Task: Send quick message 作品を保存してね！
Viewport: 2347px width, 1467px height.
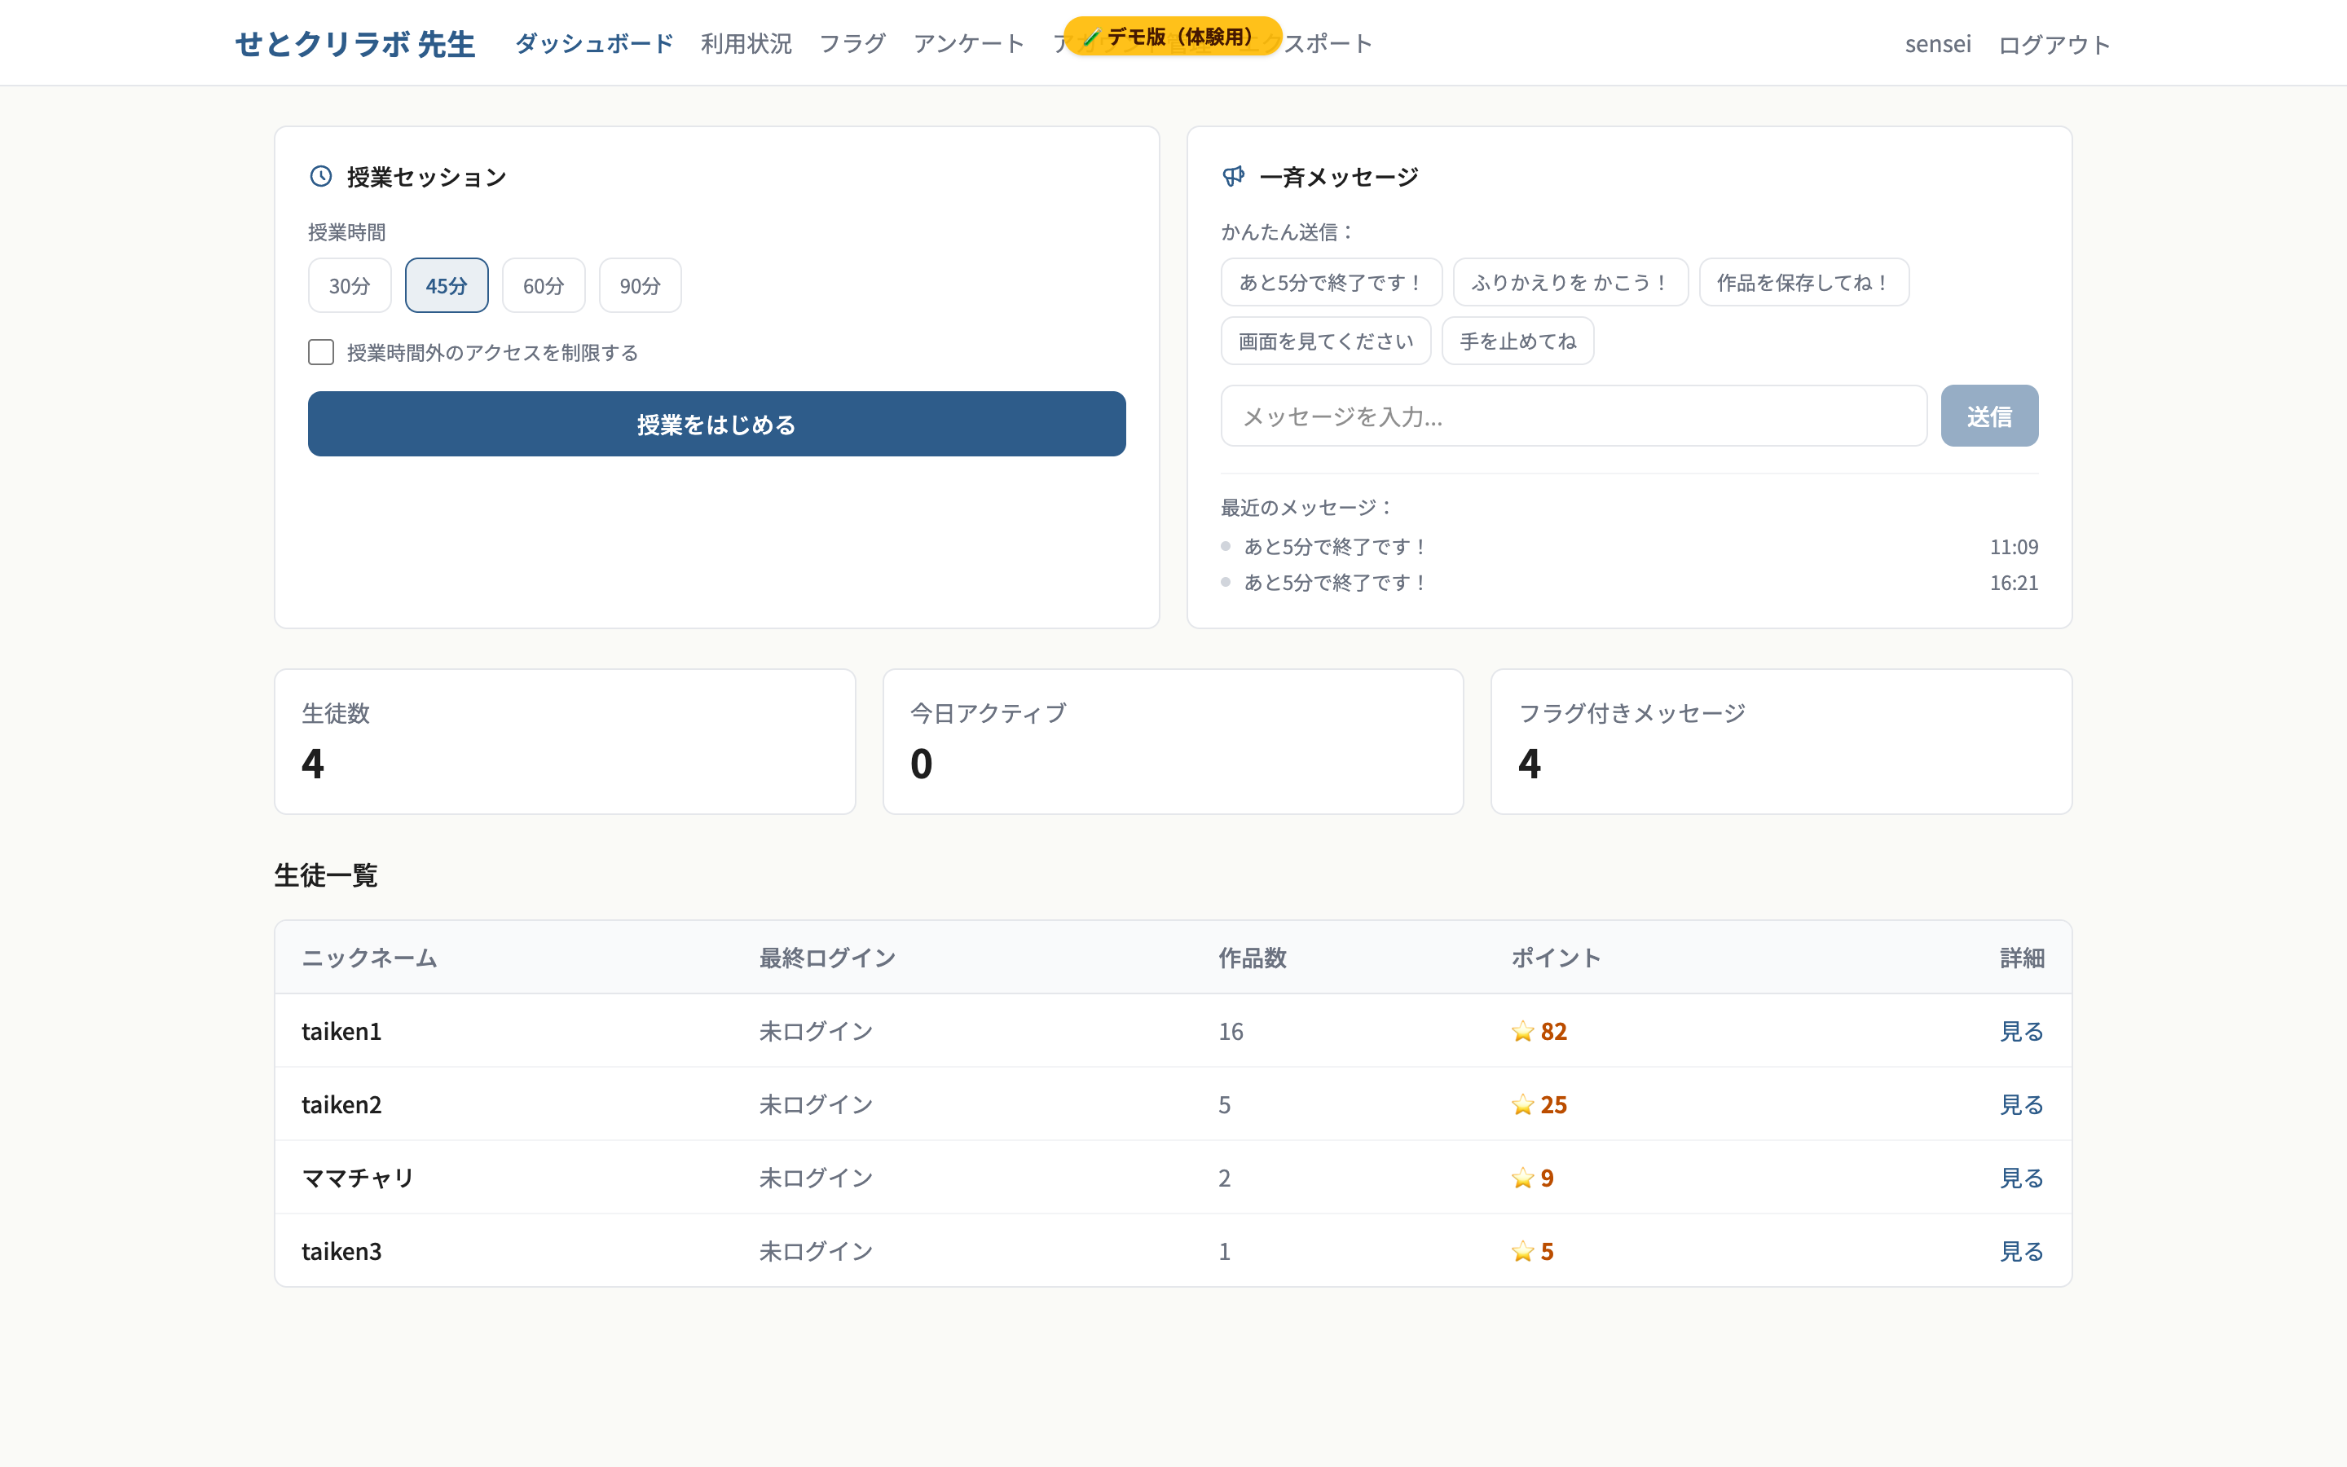Action: (x=1804, y=282)
